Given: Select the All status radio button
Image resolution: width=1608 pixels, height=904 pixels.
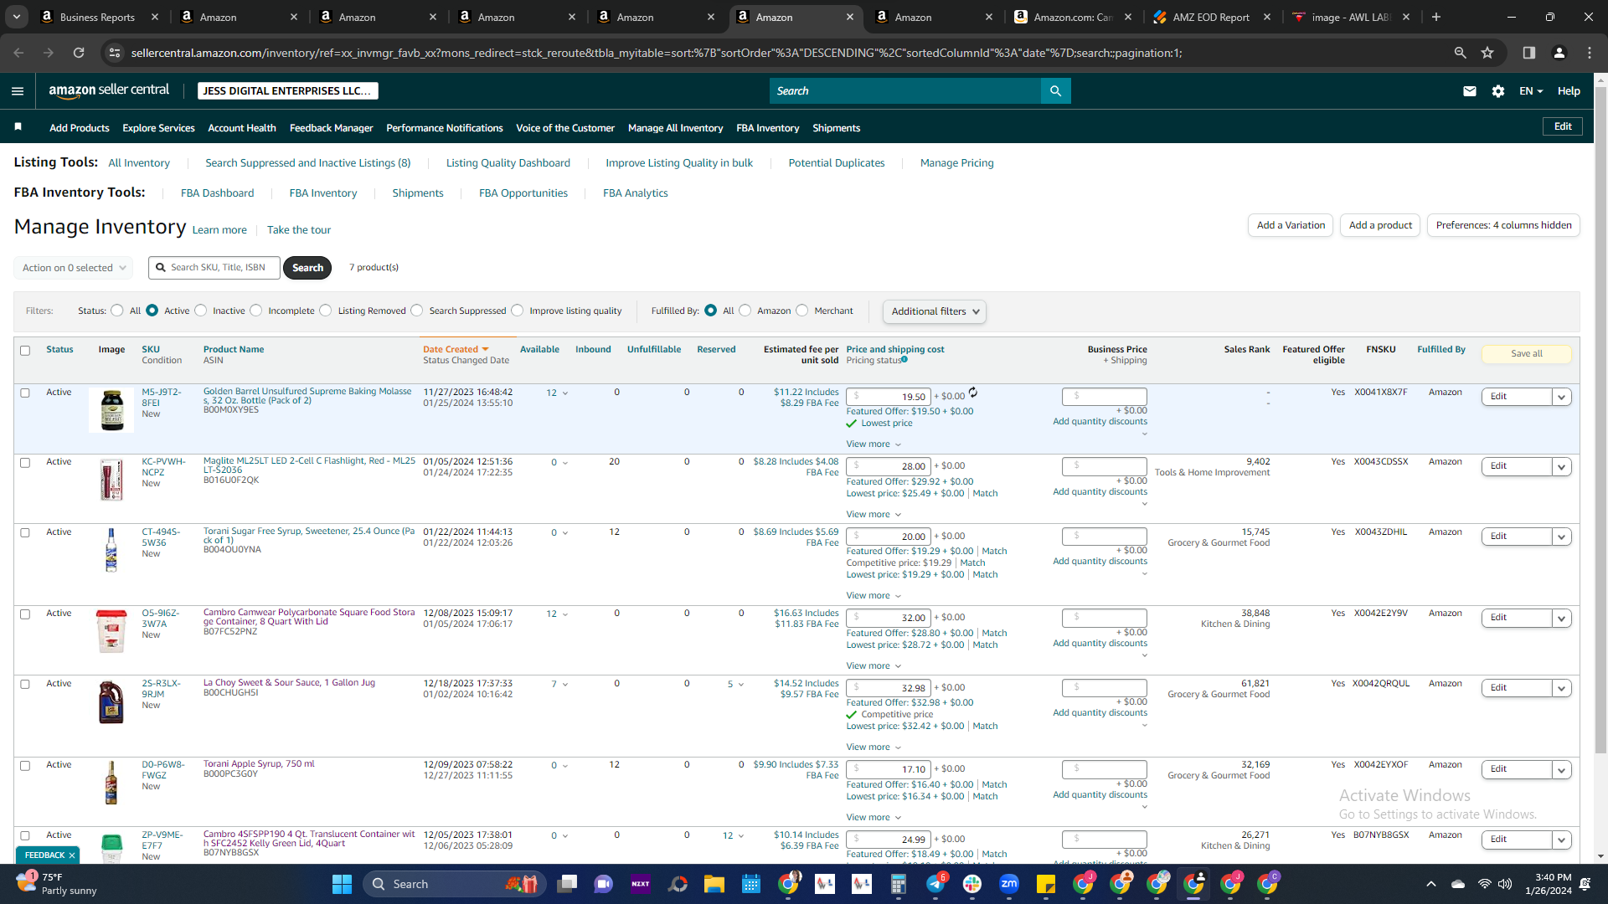Looking at the screenshot, I should (x=117, y=311).
